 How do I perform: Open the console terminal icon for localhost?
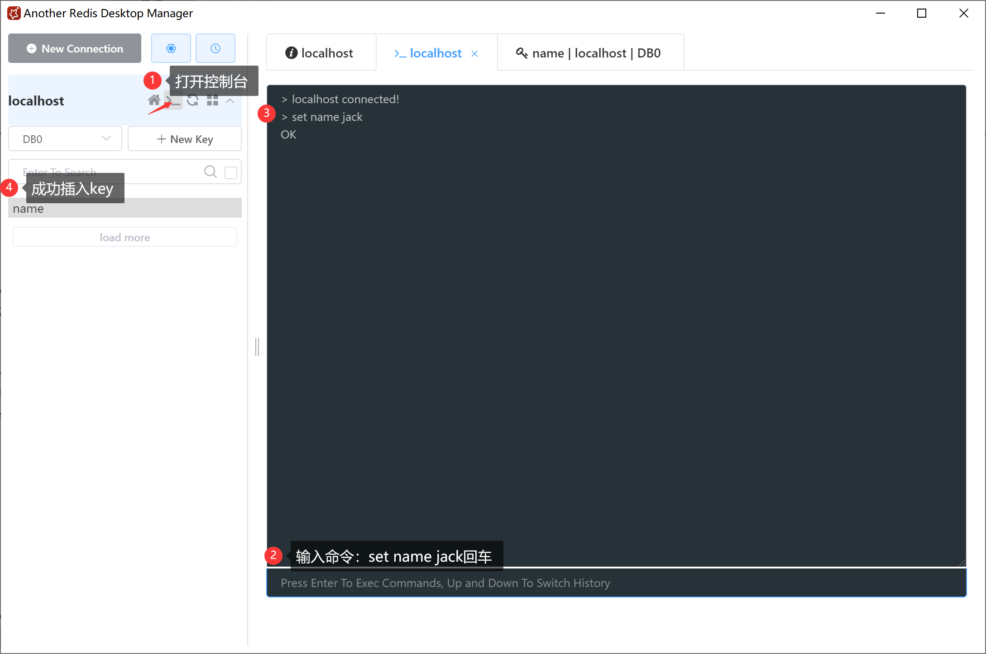coord(174,100)
